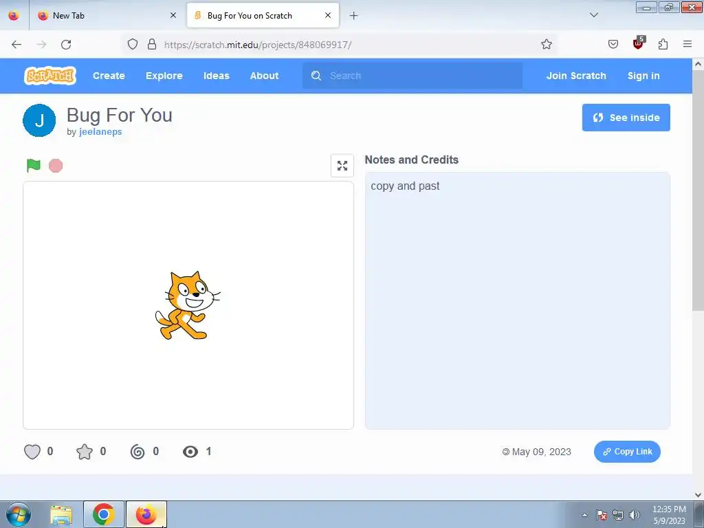Open jeelaneps profile link
This screenshot has height=528, width=704.
(100, 131)
